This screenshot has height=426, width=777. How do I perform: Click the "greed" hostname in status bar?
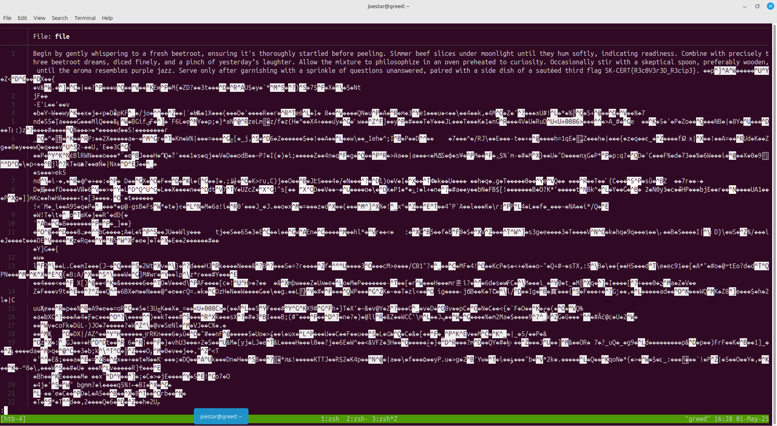coord(698,419)
